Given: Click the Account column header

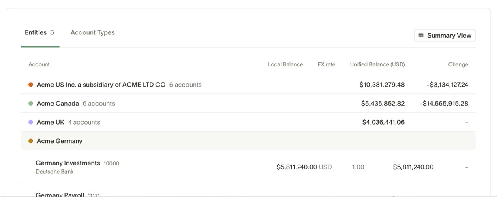Looking at the screenshot, I should coord(39,64).
